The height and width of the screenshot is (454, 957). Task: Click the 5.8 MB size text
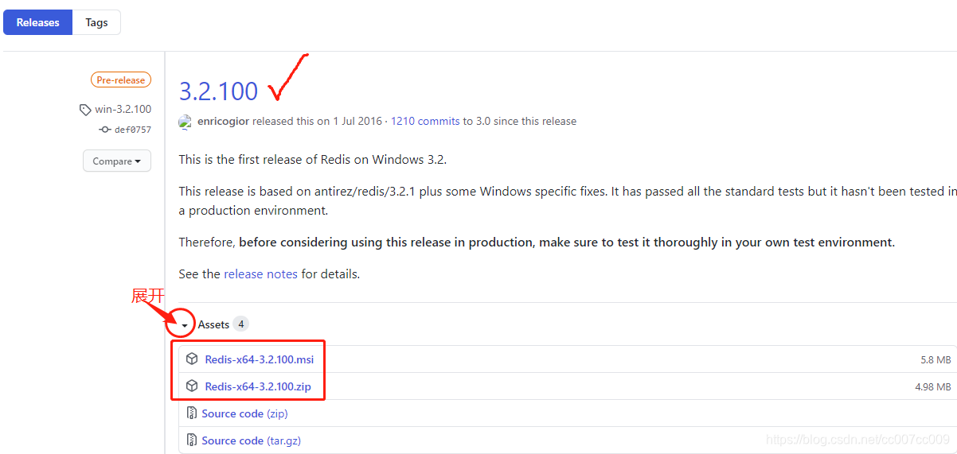pos(936,359)
